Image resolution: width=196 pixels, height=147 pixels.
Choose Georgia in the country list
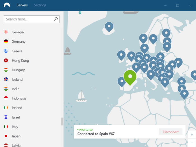[18, 32]
